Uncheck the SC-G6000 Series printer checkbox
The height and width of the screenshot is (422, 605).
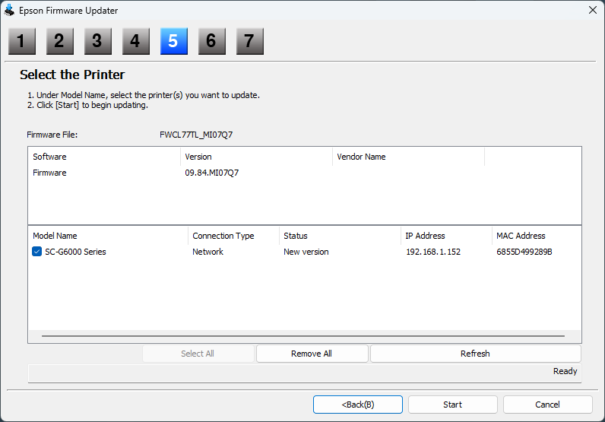coord(36,252)
